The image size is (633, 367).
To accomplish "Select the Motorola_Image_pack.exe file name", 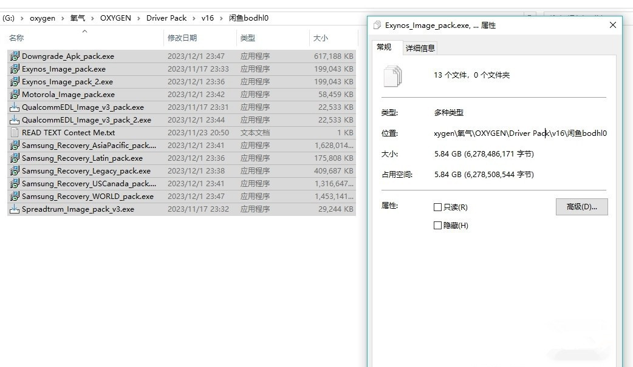I will pos(68,95).
